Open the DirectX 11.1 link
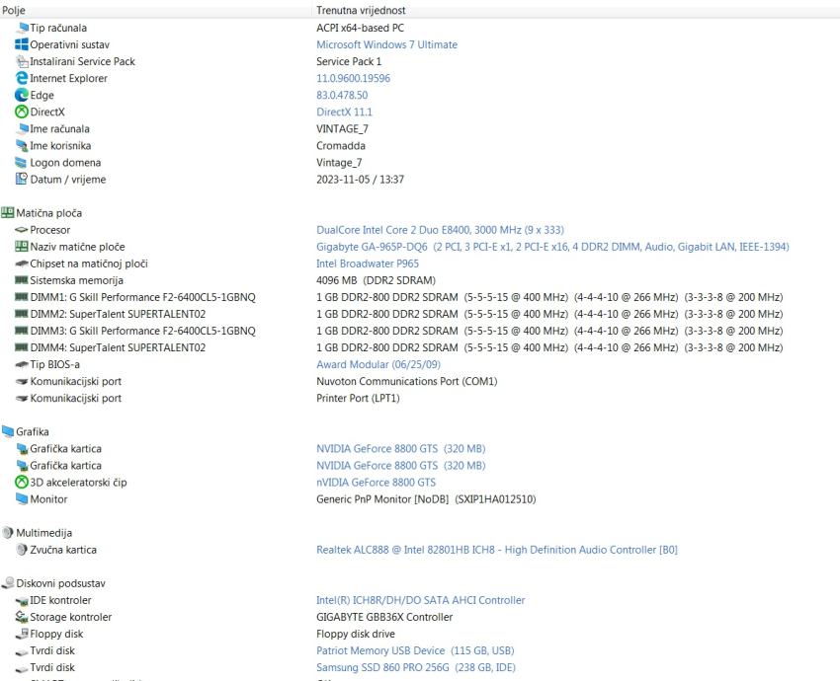This screenshot has height=681, width=840. click(344, 112)
